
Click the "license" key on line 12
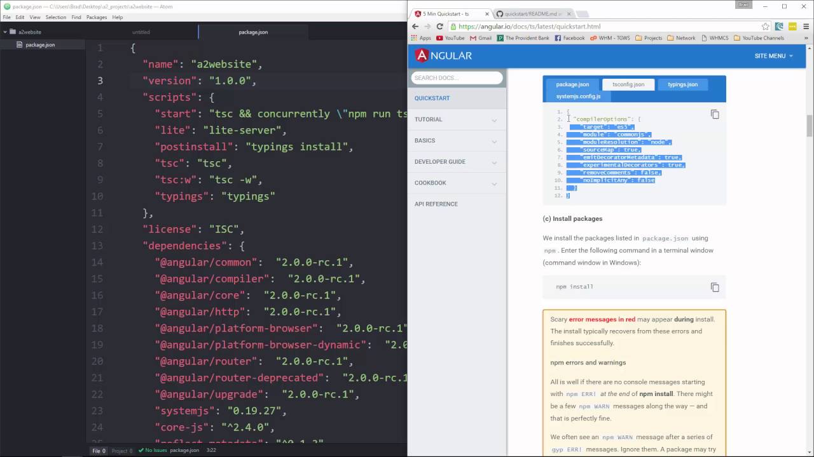click(170, 229)
